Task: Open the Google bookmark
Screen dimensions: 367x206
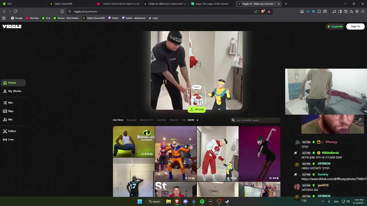Action: tap(17, 18)
